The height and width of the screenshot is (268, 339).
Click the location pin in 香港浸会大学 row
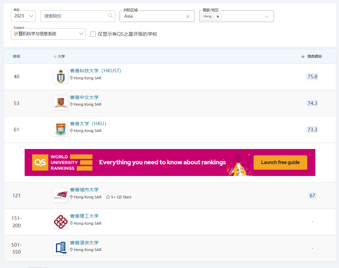click(x=71, y=250)
